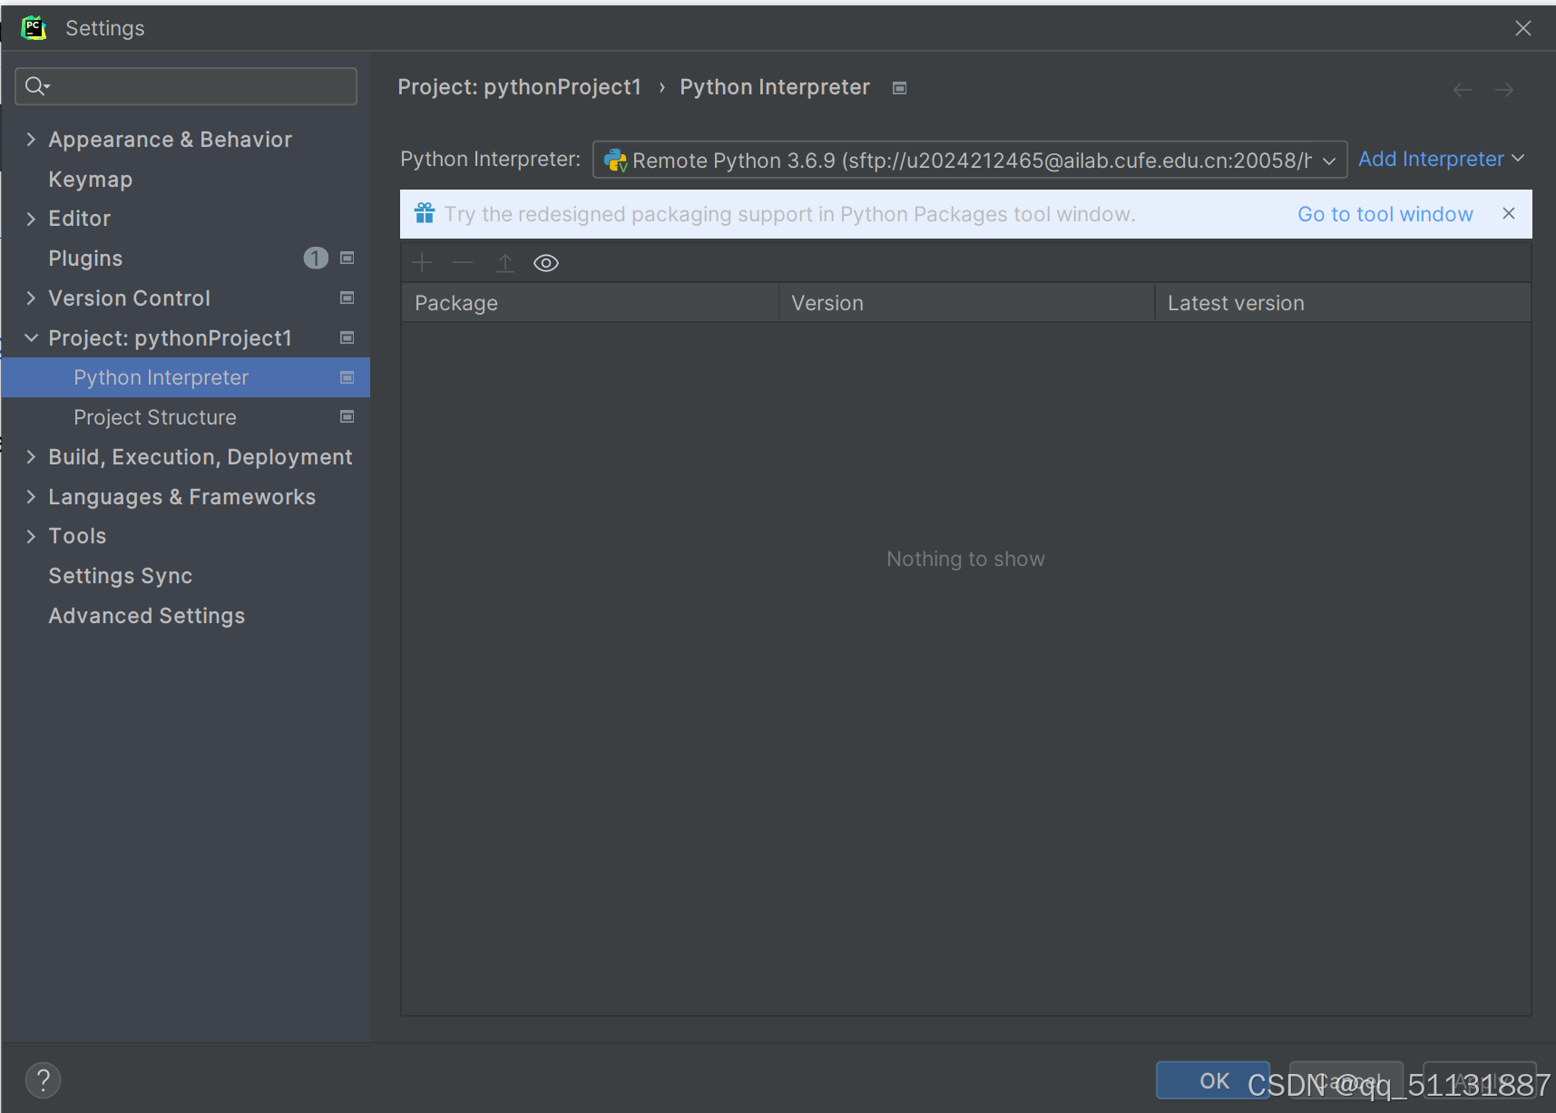Navigate forward with the right arrow
The height and width of the screenshot is (1113, 1556).
click(x=1504, y=89)
